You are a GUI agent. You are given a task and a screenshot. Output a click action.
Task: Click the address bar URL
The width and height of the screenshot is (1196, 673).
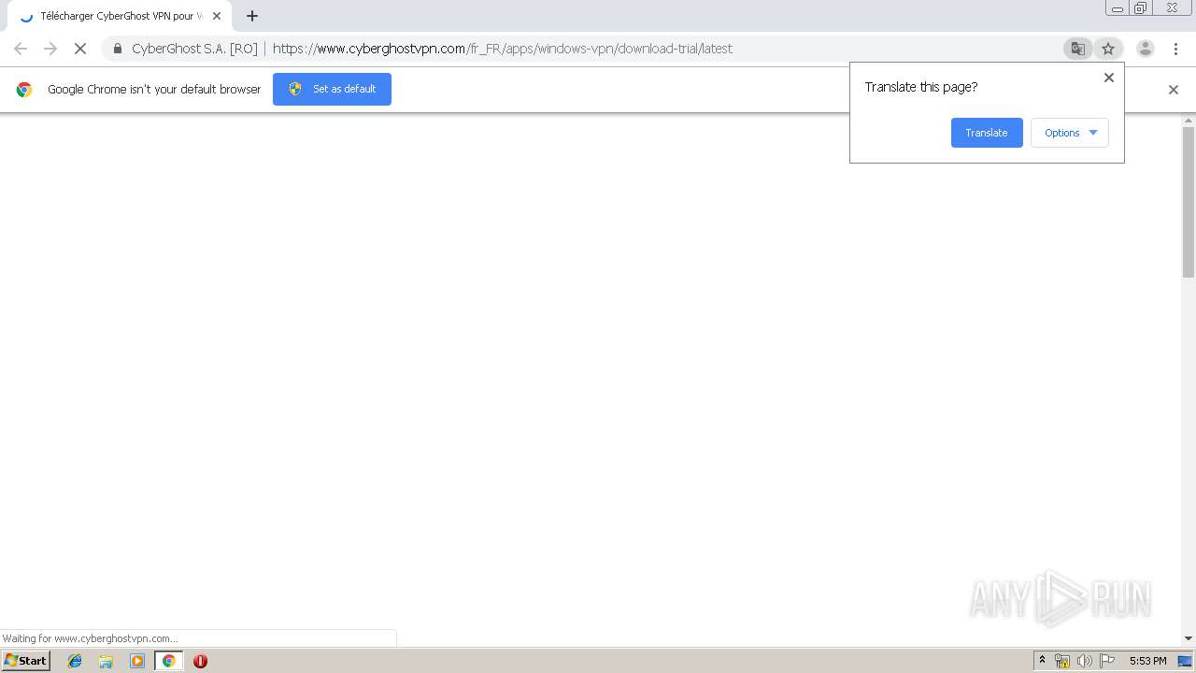[503, 49]
